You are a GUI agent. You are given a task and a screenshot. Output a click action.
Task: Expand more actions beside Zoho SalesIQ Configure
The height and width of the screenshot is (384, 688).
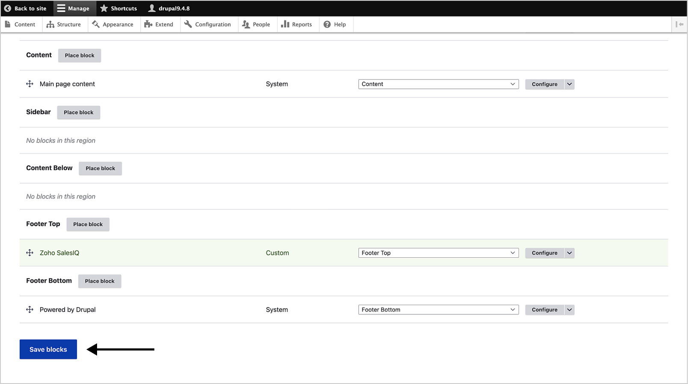click(x=570, y=253)
